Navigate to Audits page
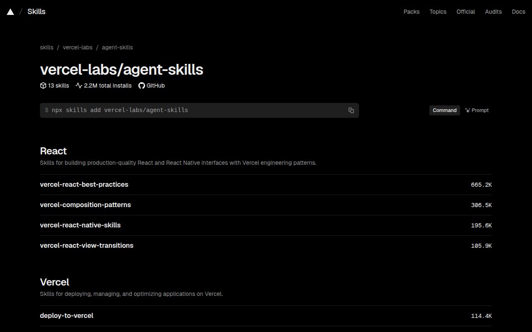The width and height of the screenshot is (532, 332). (x=493, y=12)
